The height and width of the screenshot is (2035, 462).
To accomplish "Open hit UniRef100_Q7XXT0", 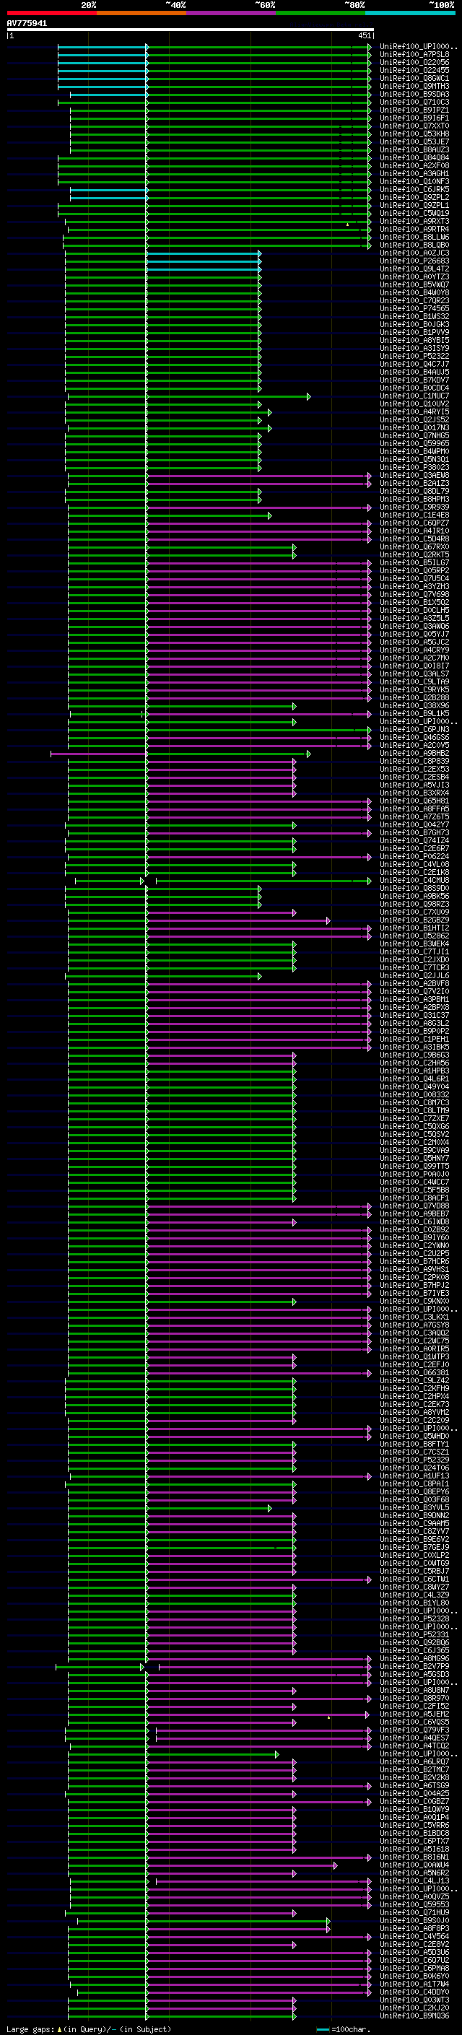I will point(414,126).
